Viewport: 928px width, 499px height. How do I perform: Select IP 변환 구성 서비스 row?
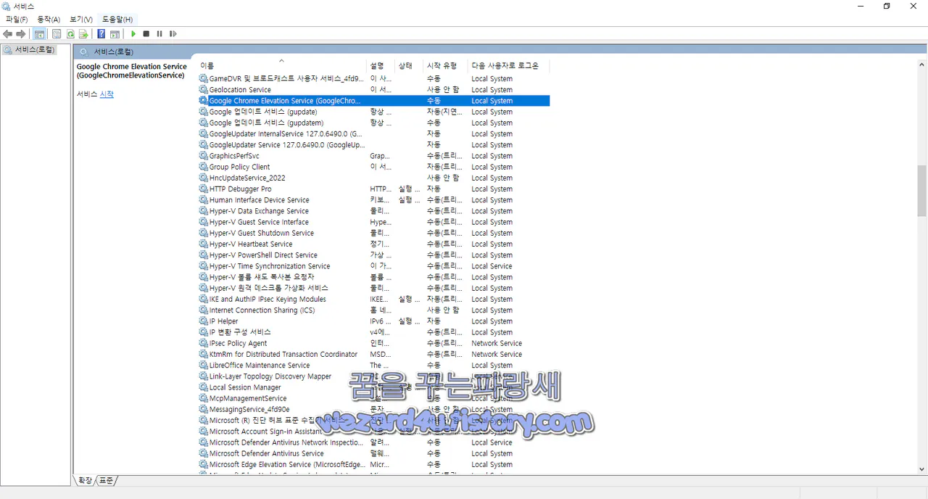click(x=373, y=332)
